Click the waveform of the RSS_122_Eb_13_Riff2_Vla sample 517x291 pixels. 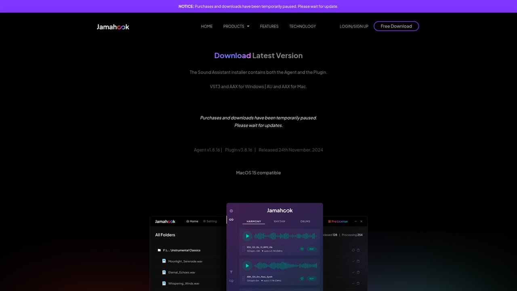point(286,236)
